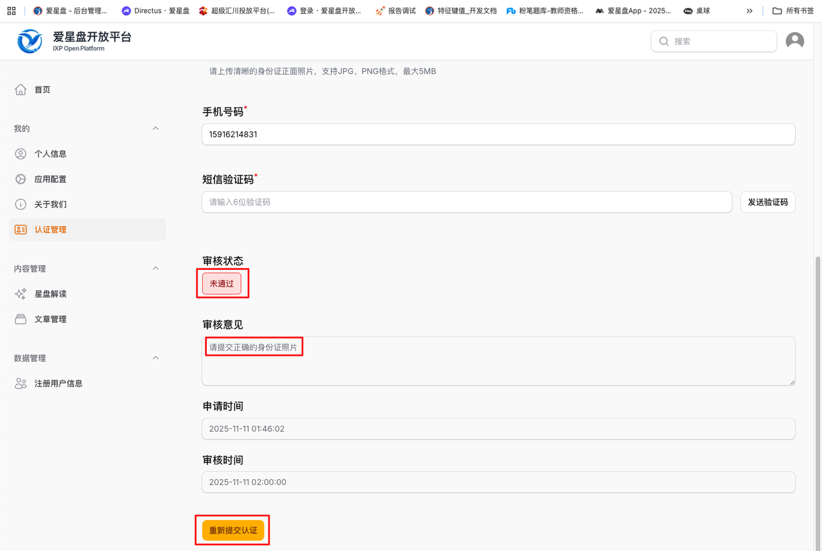Click the 发送验证码 button
This screenshot has height=551, width=822.
(x=767, y=202)
